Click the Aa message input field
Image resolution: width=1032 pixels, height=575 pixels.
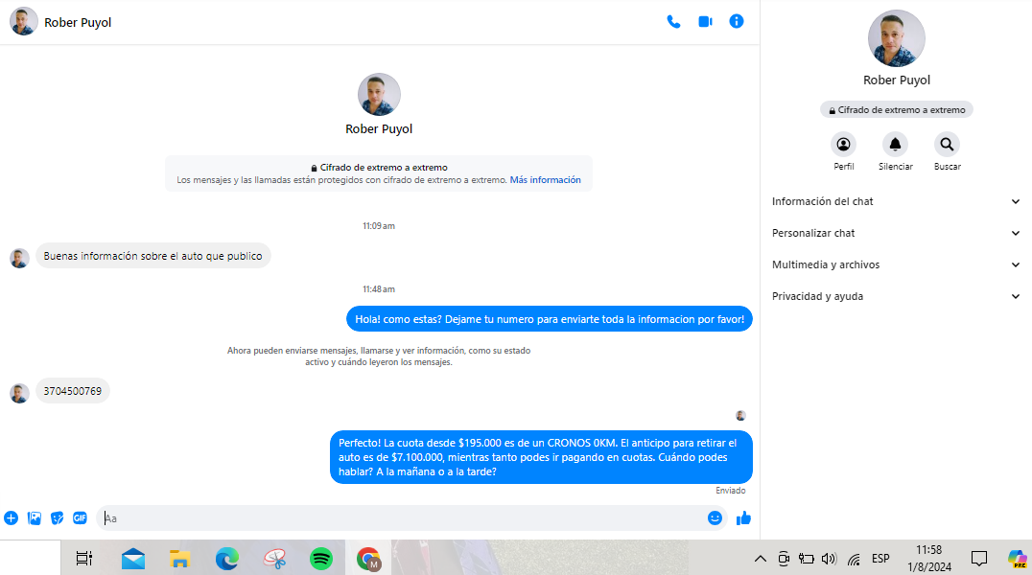pyautogui.click(x=403, y=518)
